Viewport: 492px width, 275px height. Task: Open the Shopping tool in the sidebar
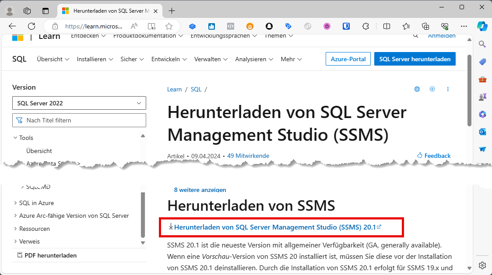point(482,62)
